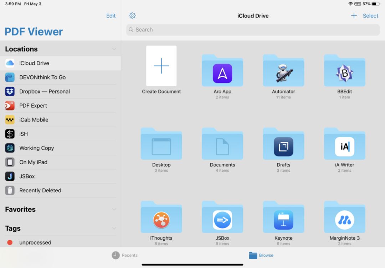Select the DEVONthink To Go icon
This screenshot has width=385, height=268.
click(10, 77)
